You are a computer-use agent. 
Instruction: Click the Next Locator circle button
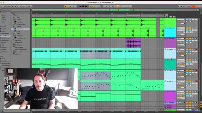[167, 17]
